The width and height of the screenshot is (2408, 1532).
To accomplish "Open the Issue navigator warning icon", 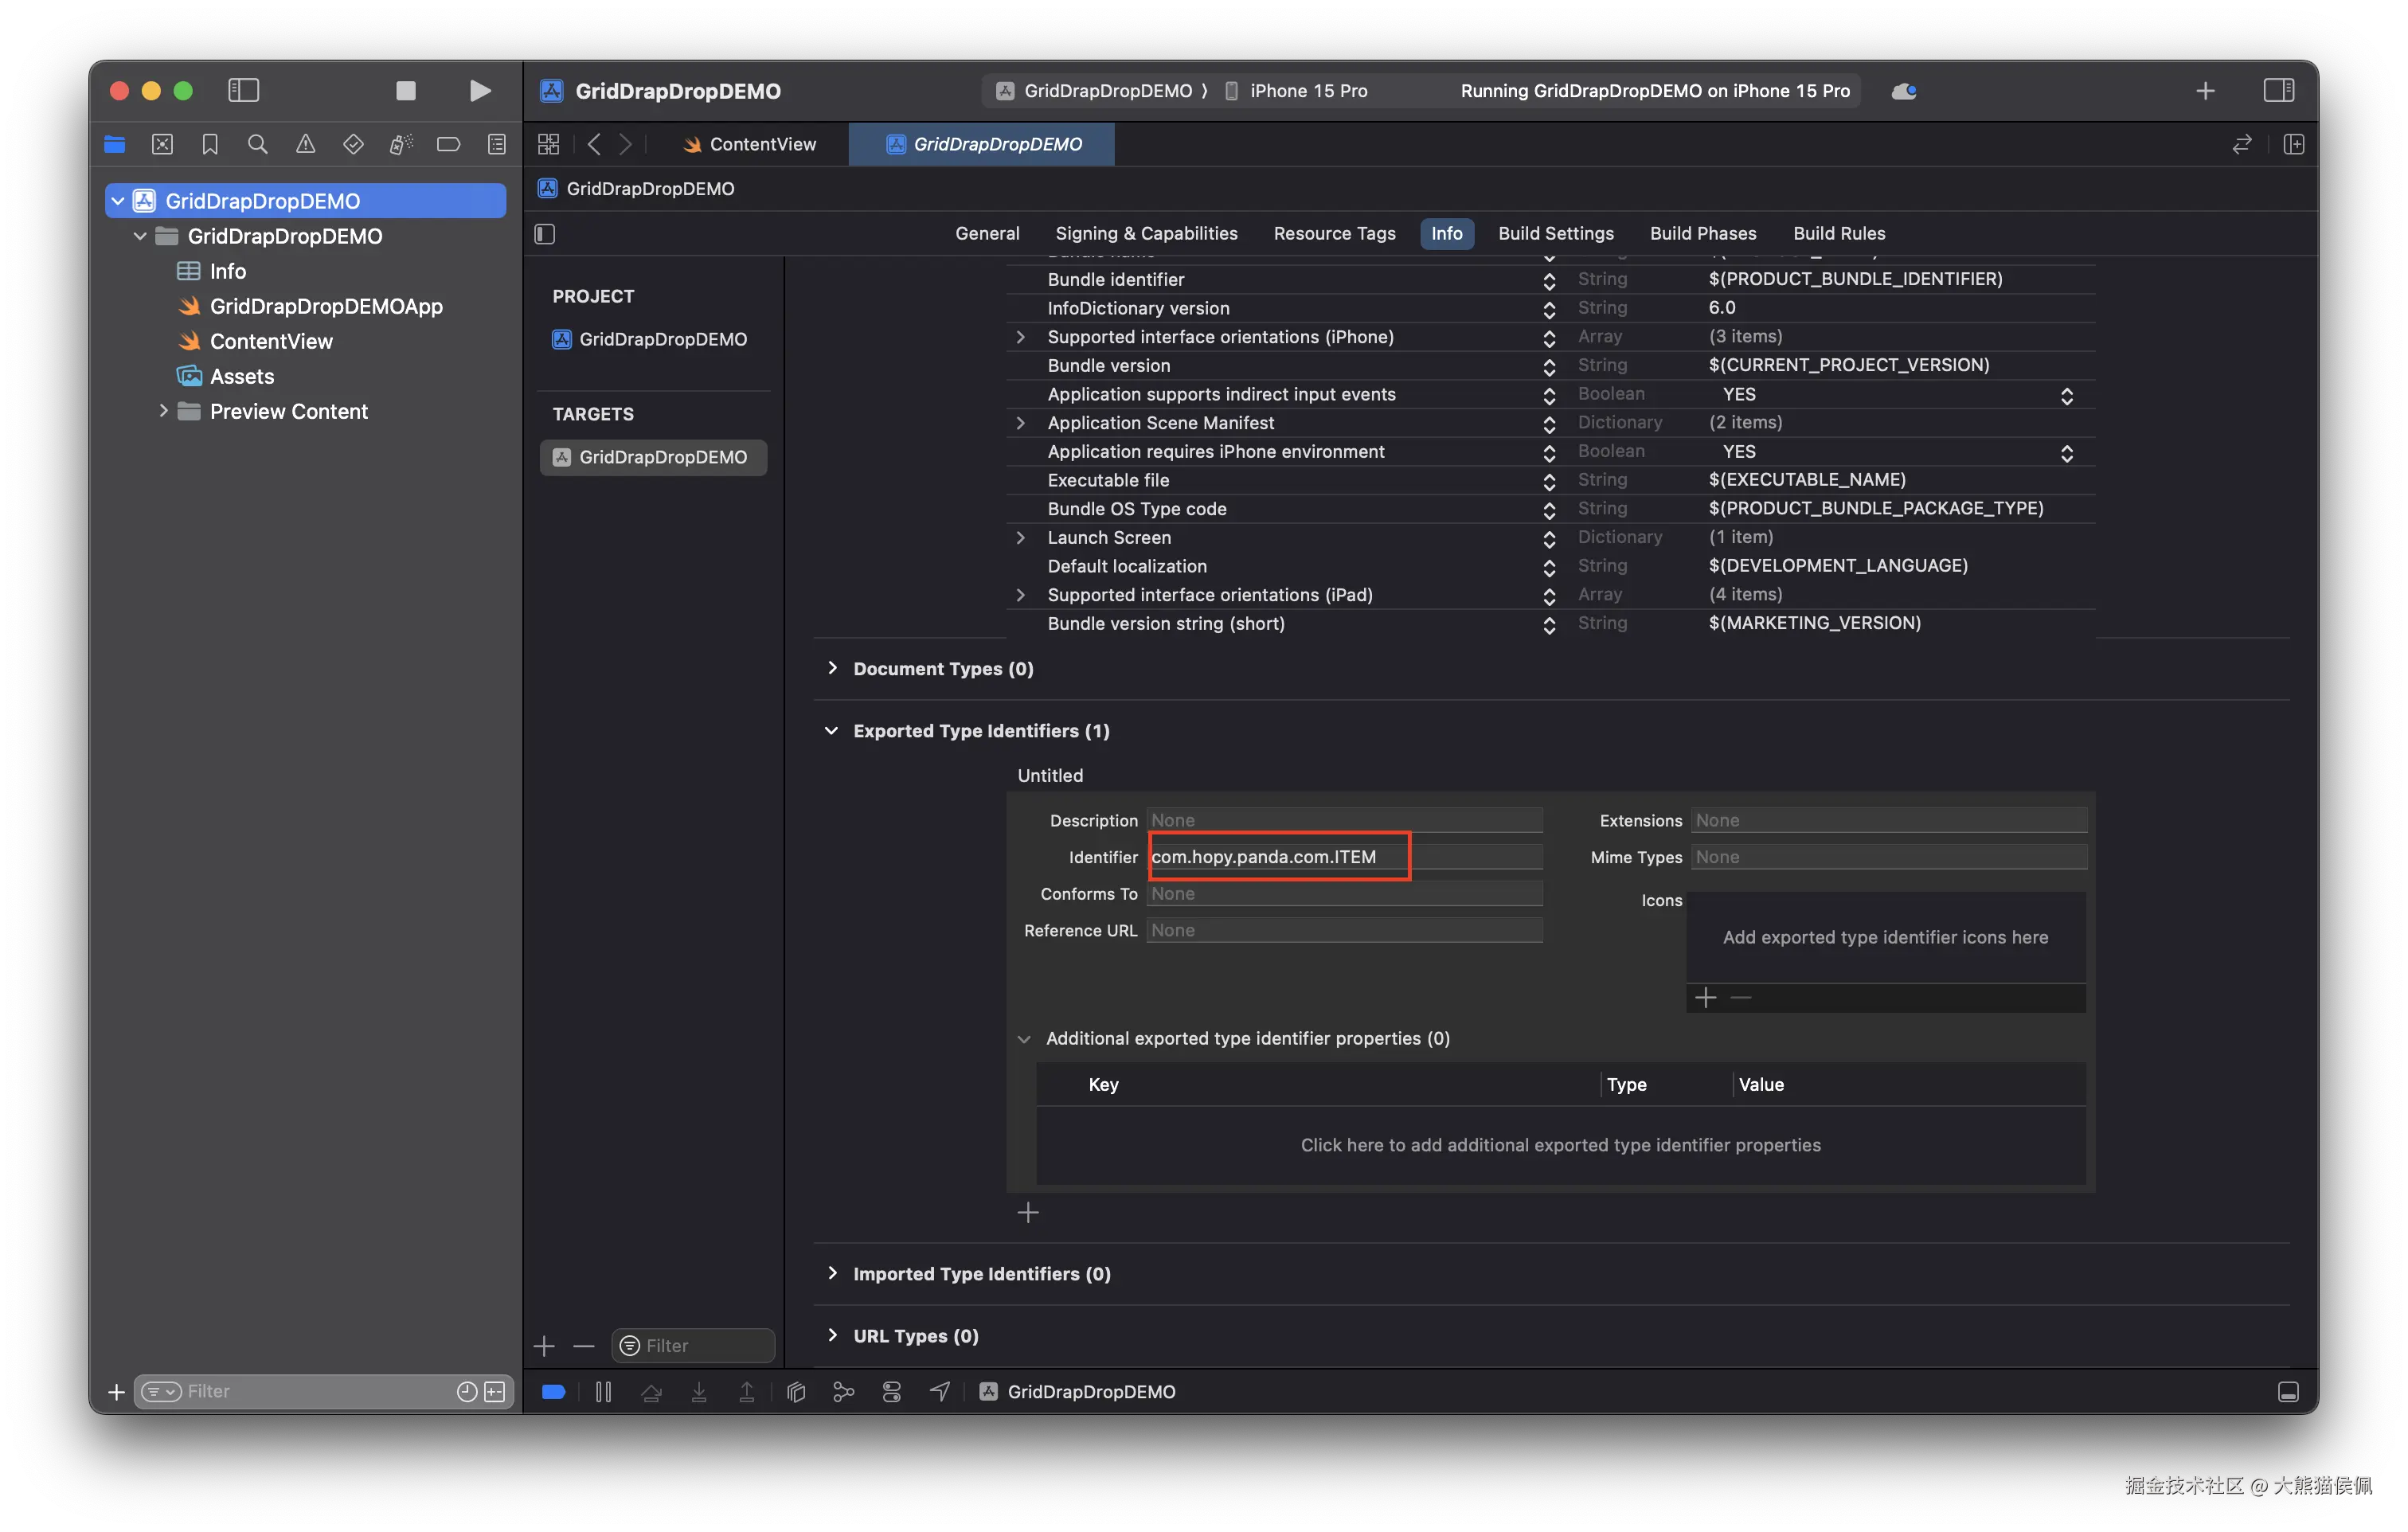I will pos(305,144).
